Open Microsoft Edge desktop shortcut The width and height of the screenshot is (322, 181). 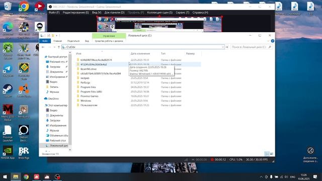pos(8,30)
